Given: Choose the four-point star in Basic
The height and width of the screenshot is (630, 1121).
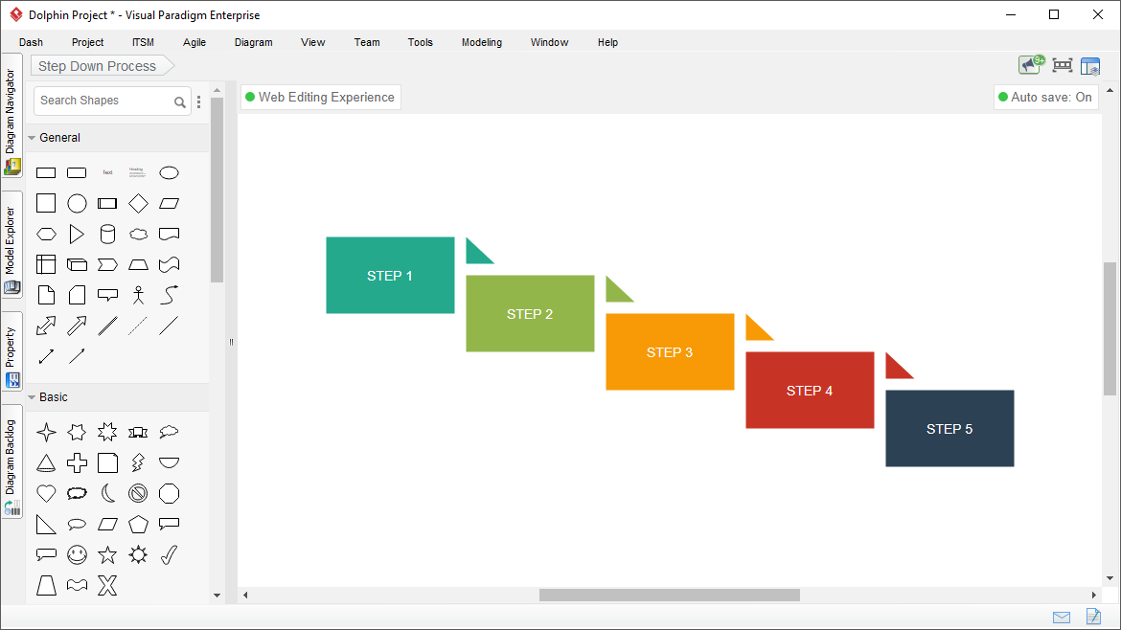Looking at the screenshot, I should 46,432.
